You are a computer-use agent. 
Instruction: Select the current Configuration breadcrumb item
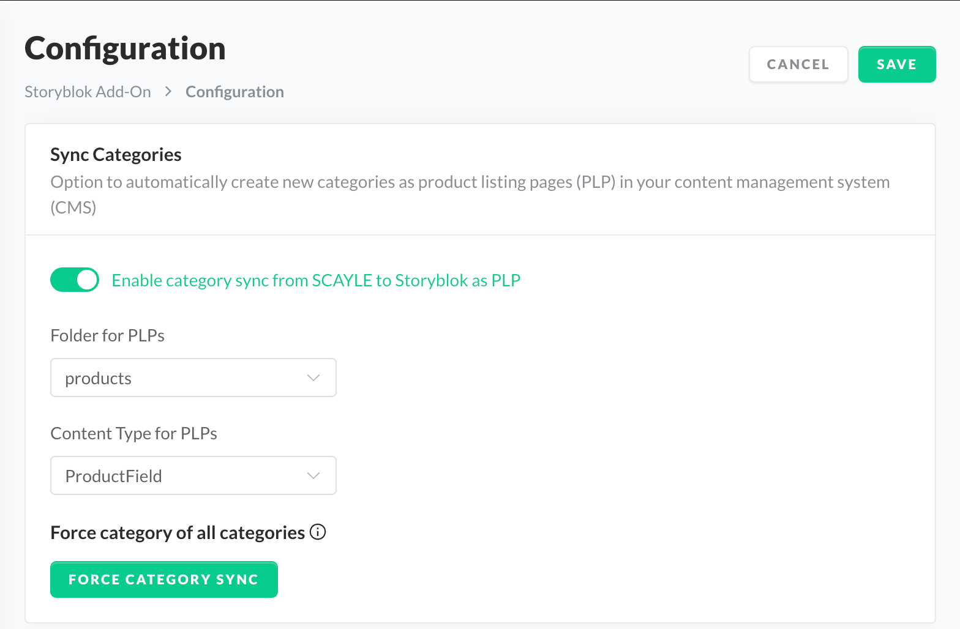point(234,92)
